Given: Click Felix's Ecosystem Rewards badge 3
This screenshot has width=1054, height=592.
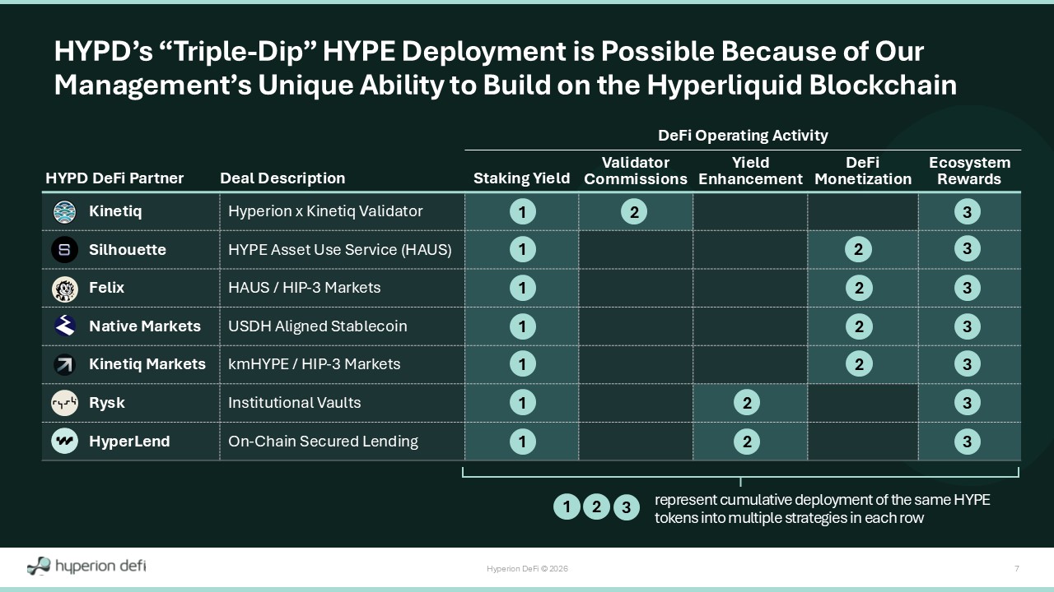Looking at the screenshot, I should coord(968,288).
